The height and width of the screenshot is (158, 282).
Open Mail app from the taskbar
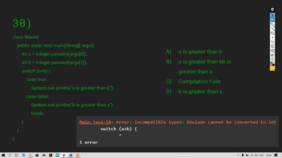click(44, 155)
